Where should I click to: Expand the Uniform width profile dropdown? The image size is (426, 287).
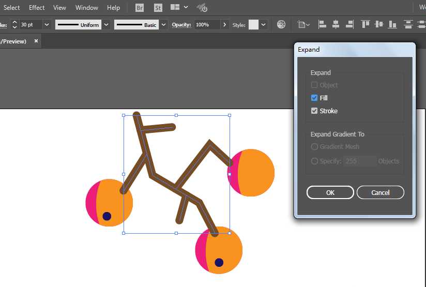click(106, 24)
